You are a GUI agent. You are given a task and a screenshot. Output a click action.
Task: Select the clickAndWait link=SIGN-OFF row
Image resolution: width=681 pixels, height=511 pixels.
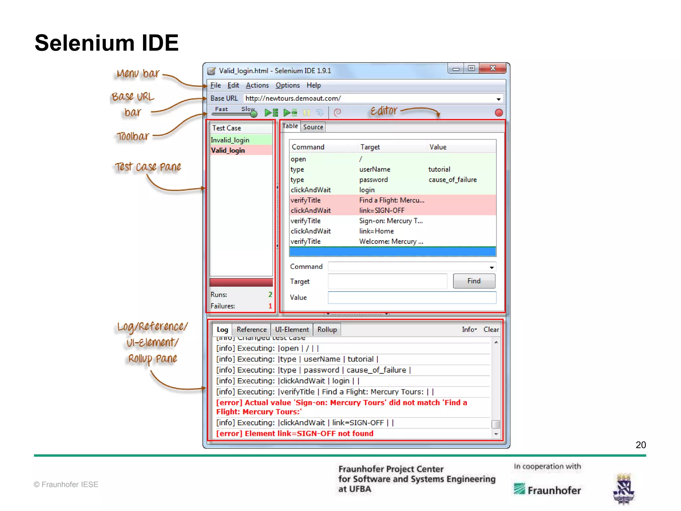(393, 211)
